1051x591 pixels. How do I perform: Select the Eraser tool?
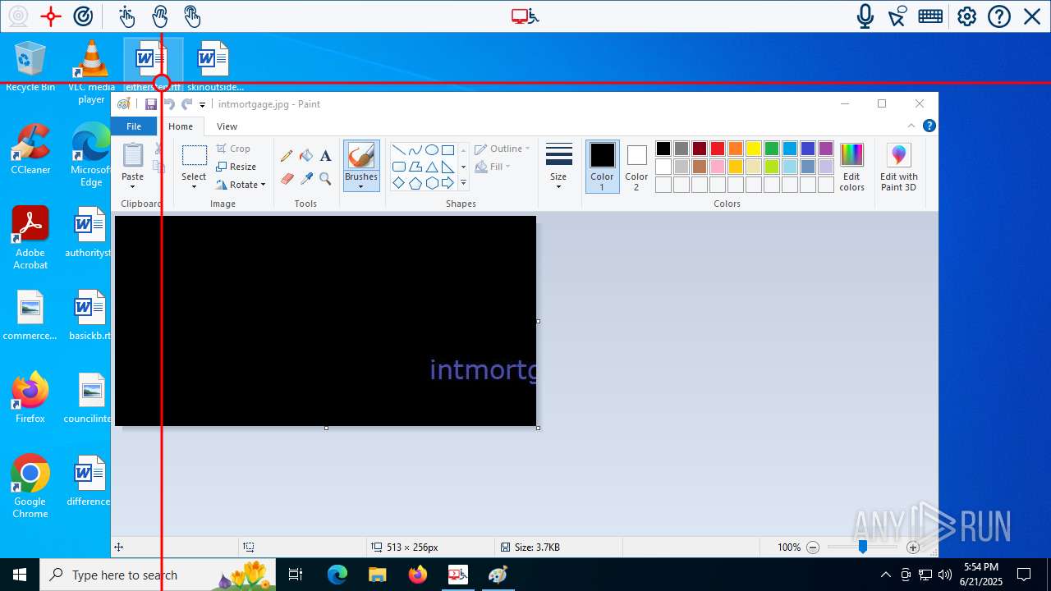pos(287,178)
